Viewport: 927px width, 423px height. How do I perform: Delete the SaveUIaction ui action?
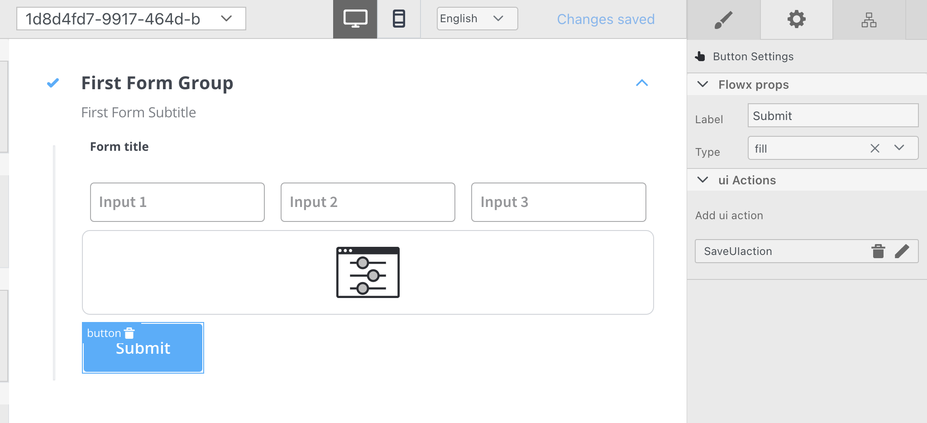tap(879, 251)
